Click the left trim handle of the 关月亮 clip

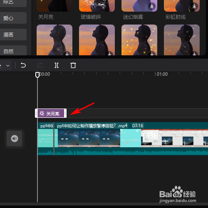[36, 113]
